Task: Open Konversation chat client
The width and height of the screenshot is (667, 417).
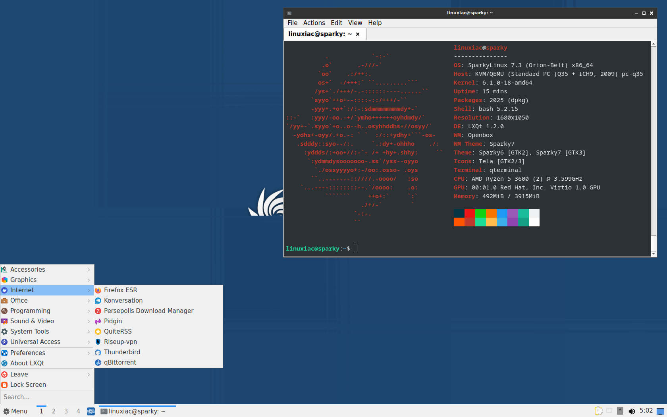Action: click(x=158, y=301)
